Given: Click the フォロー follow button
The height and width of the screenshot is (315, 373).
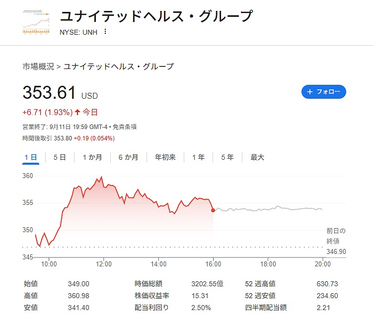Looking at the screenshot, I should pos(323,92).
